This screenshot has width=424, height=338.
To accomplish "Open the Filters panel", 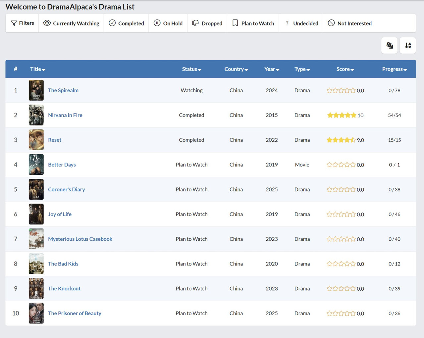I will pyautogui.click(x=22, y=23).
